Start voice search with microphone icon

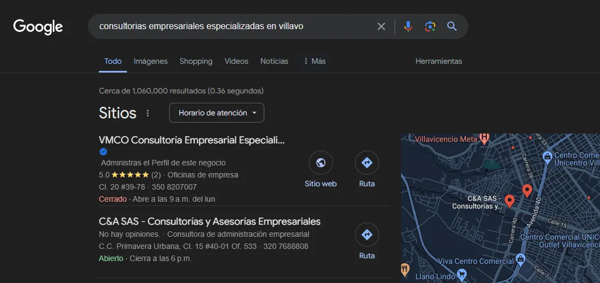tap(408, 26)
